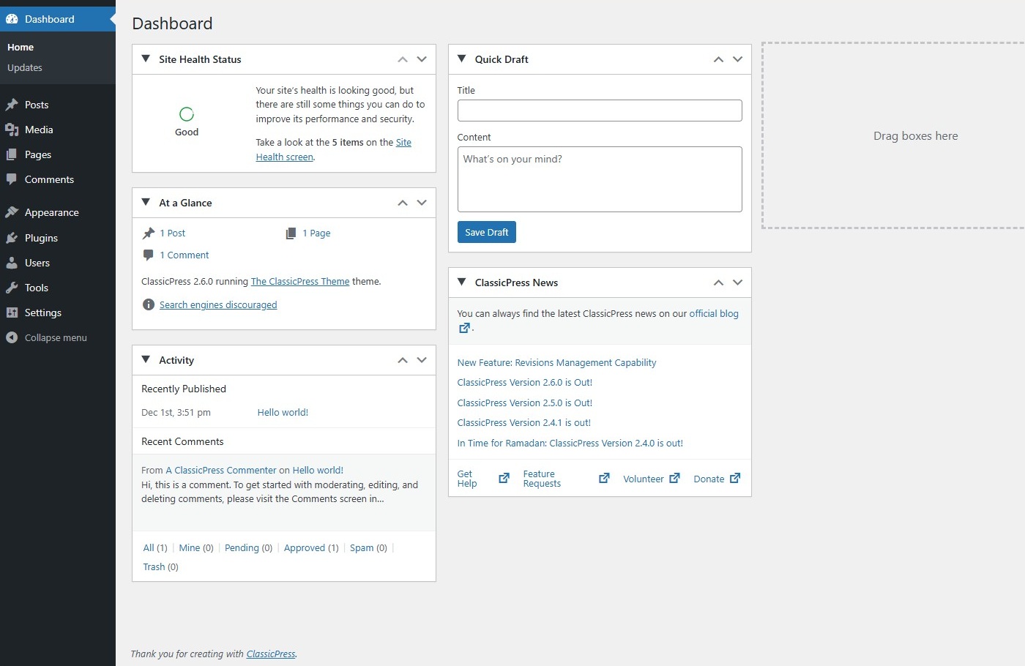Toggle the Quick Draft panel triangle
Screen dimensions: 1025x666
click(462, 59)
